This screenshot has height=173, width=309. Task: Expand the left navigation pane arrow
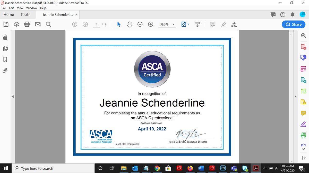pyautogui.click(x=13, y=97)
